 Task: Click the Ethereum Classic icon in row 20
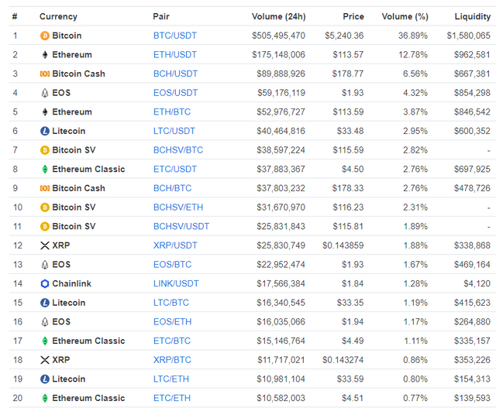click(45, 398)
